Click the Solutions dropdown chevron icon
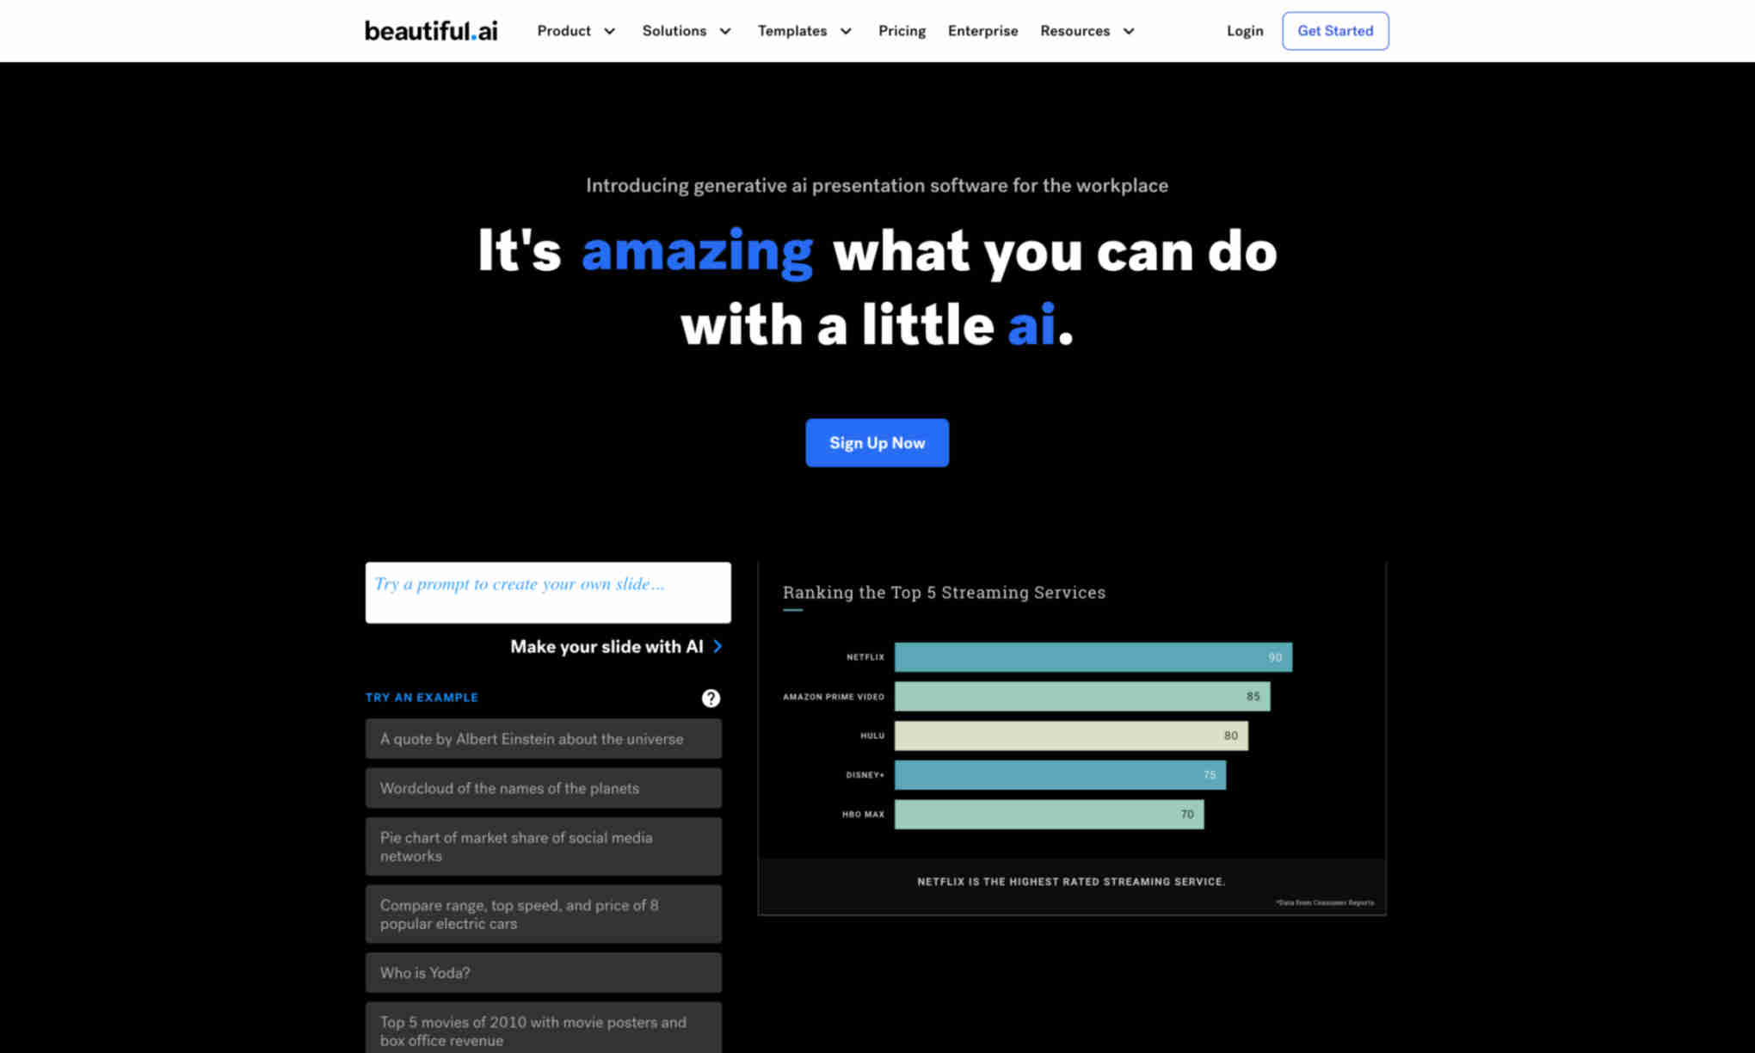The width and height of the screenshot is (1755, 1053). pos(726,30)
